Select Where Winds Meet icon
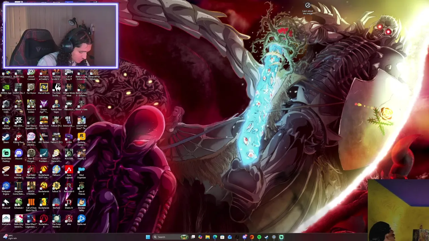Screen dimensions: 429x241 pos(69,90)
